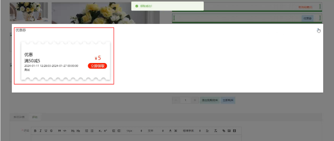
Task: Open the 标准字体 font family dropdown
Action: tap(192, 131)
